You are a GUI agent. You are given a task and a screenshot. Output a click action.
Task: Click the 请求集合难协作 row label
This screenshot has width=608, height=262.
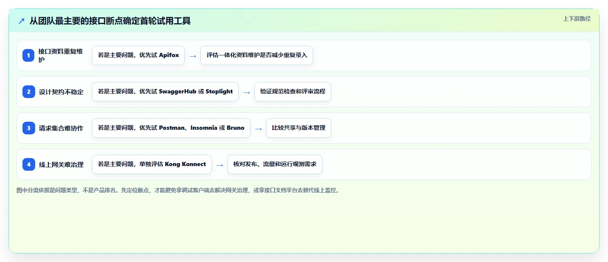click(x=61, y=128)
